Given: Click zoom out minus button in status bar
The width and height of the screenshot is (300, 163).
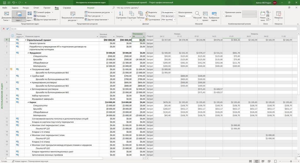Looking at the screenshot, I should pos(281,161).
